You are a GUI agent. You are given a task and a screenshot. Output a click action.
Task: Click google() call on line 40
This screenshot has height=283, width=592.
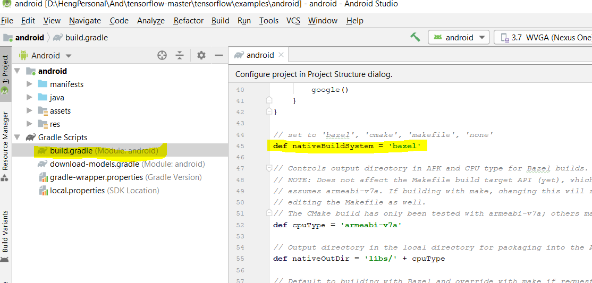pyautogui.click(x=329, y=90)
